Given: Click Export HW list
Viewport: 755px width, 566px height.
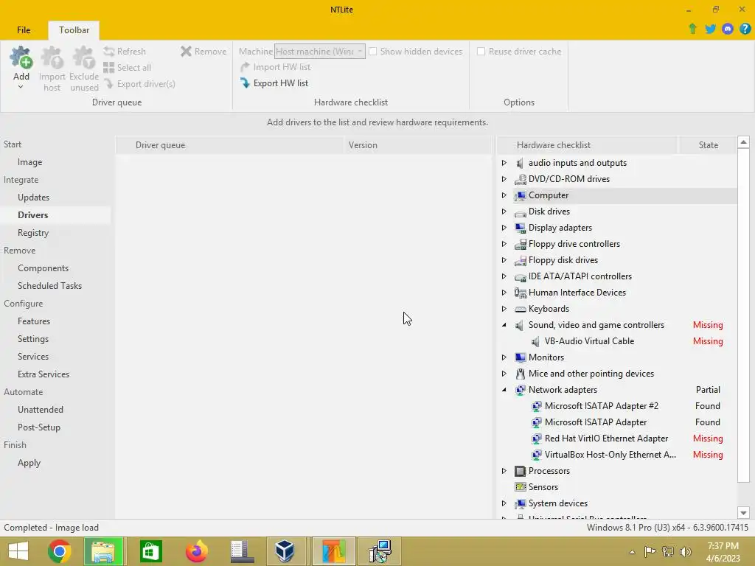Looking at the screenshot, I should (274, 83).
